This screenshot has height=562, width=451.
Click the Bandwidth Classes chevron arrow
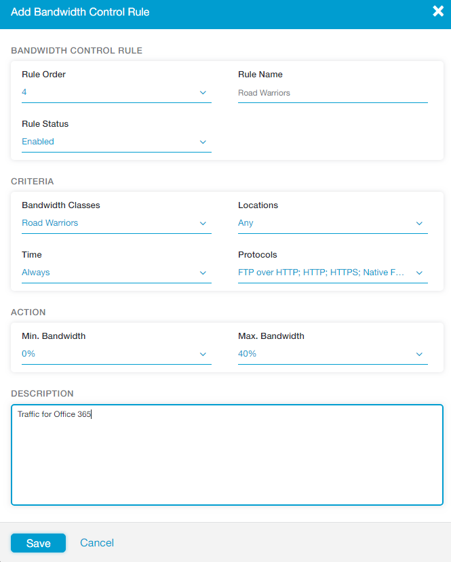[x=203, y=224]
